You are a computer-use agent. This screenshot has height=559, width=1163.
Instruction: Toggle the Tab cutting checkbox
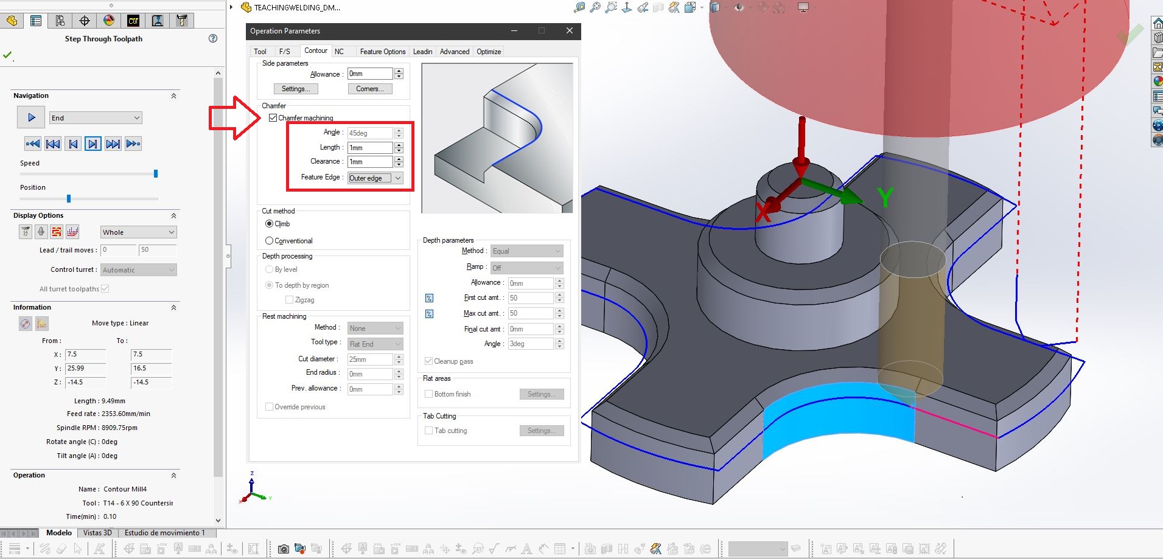coord(428,431)
